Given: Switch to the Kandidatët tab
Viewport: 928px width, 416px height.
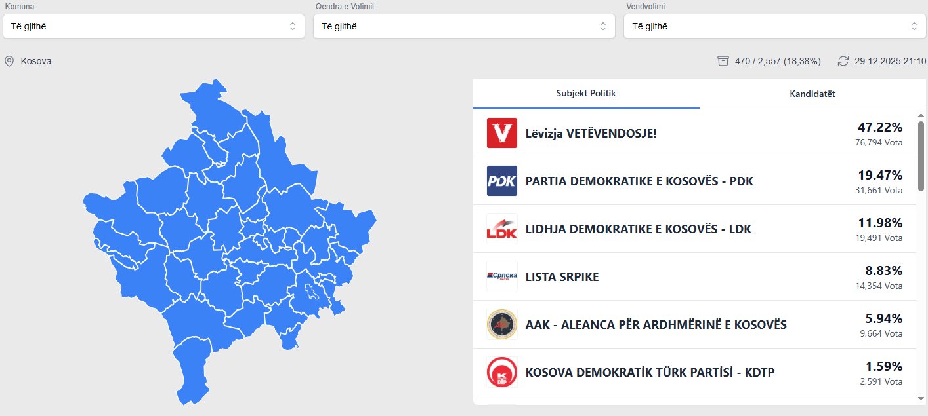Looking at the screenshot, I should point(812,94).
